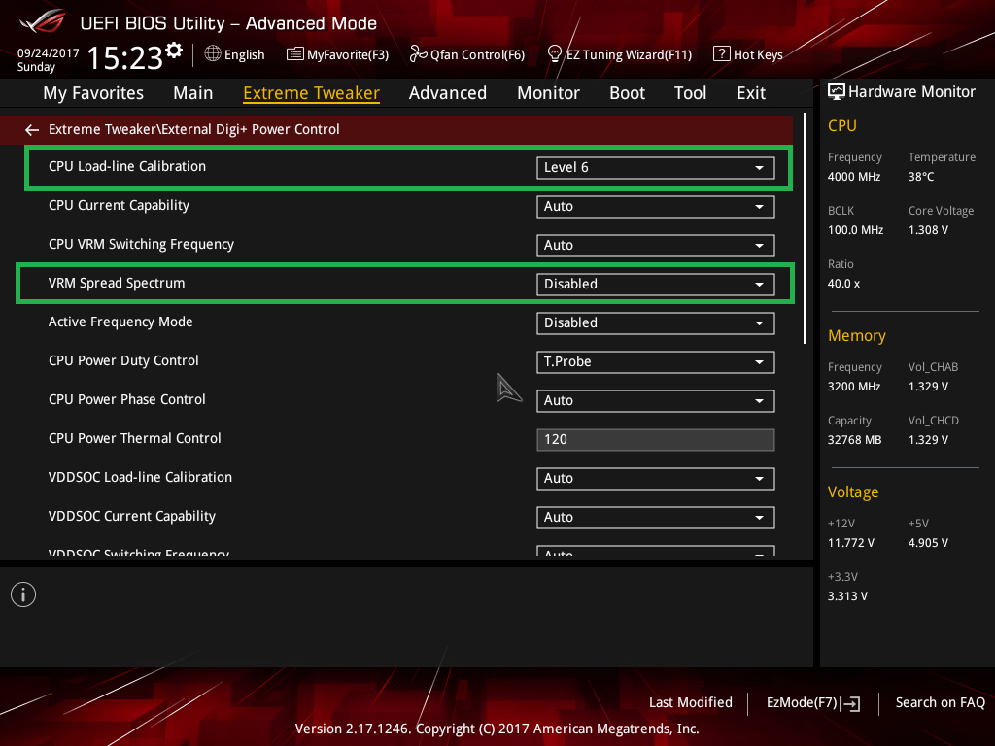Open MyFavorite list icon
The width and height of the screenshot is (995, 746).
coord(294,54)
